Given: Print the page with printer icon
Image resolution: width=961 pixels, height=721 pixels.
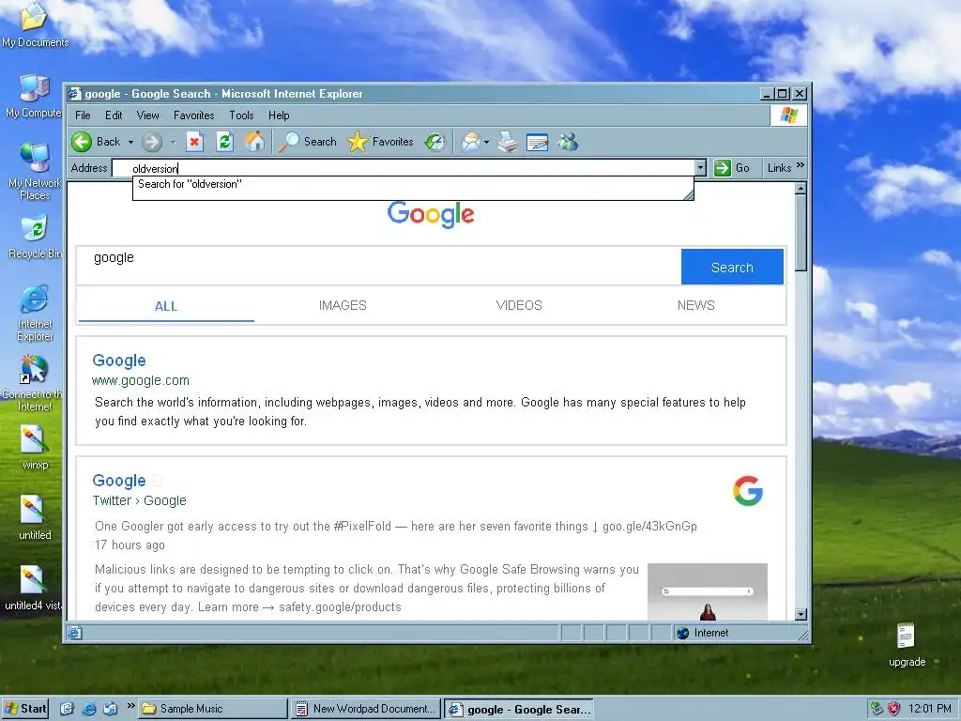Looking at the screenshot, I should point(508,143).
